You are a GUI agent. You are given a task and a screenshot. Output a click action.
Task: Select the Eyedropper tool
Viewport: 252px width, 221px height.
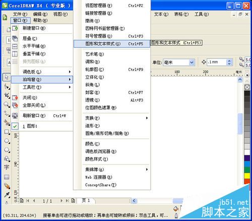click(7, 195)
